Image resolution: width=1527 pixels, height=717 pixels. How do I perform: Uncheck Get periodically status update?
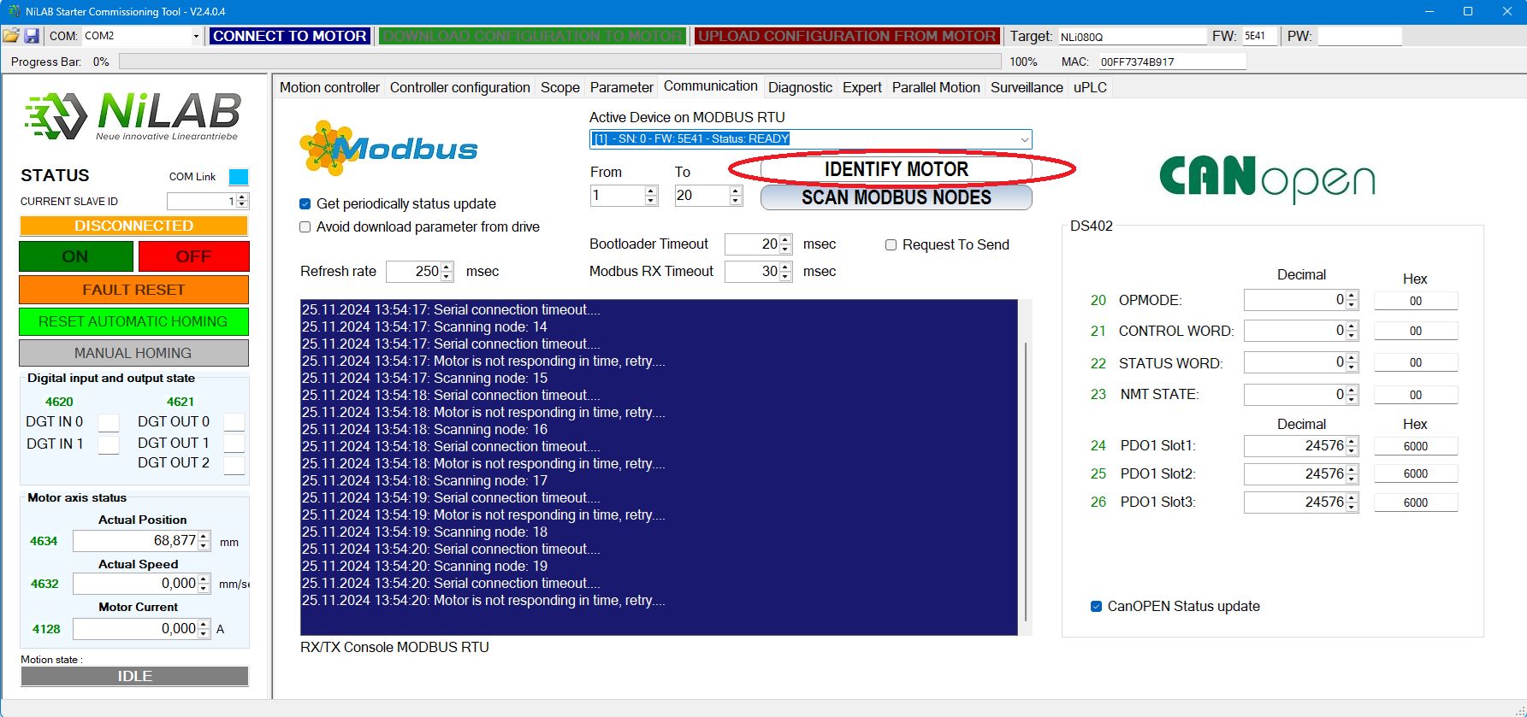pos(305,204)
